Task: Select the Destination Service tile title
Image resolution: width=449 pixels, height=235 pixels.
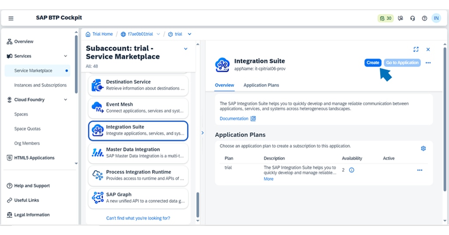Action: click(128, 82)
